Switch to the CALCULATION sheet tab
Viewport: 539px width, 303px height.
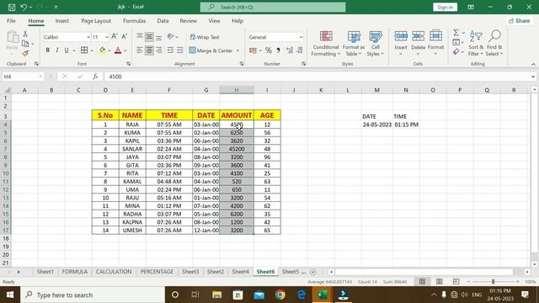click(x=114, y=271)
